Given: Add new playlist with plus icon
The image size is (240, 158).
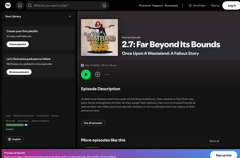Looking at the screenshot, I should coord(70,16).
